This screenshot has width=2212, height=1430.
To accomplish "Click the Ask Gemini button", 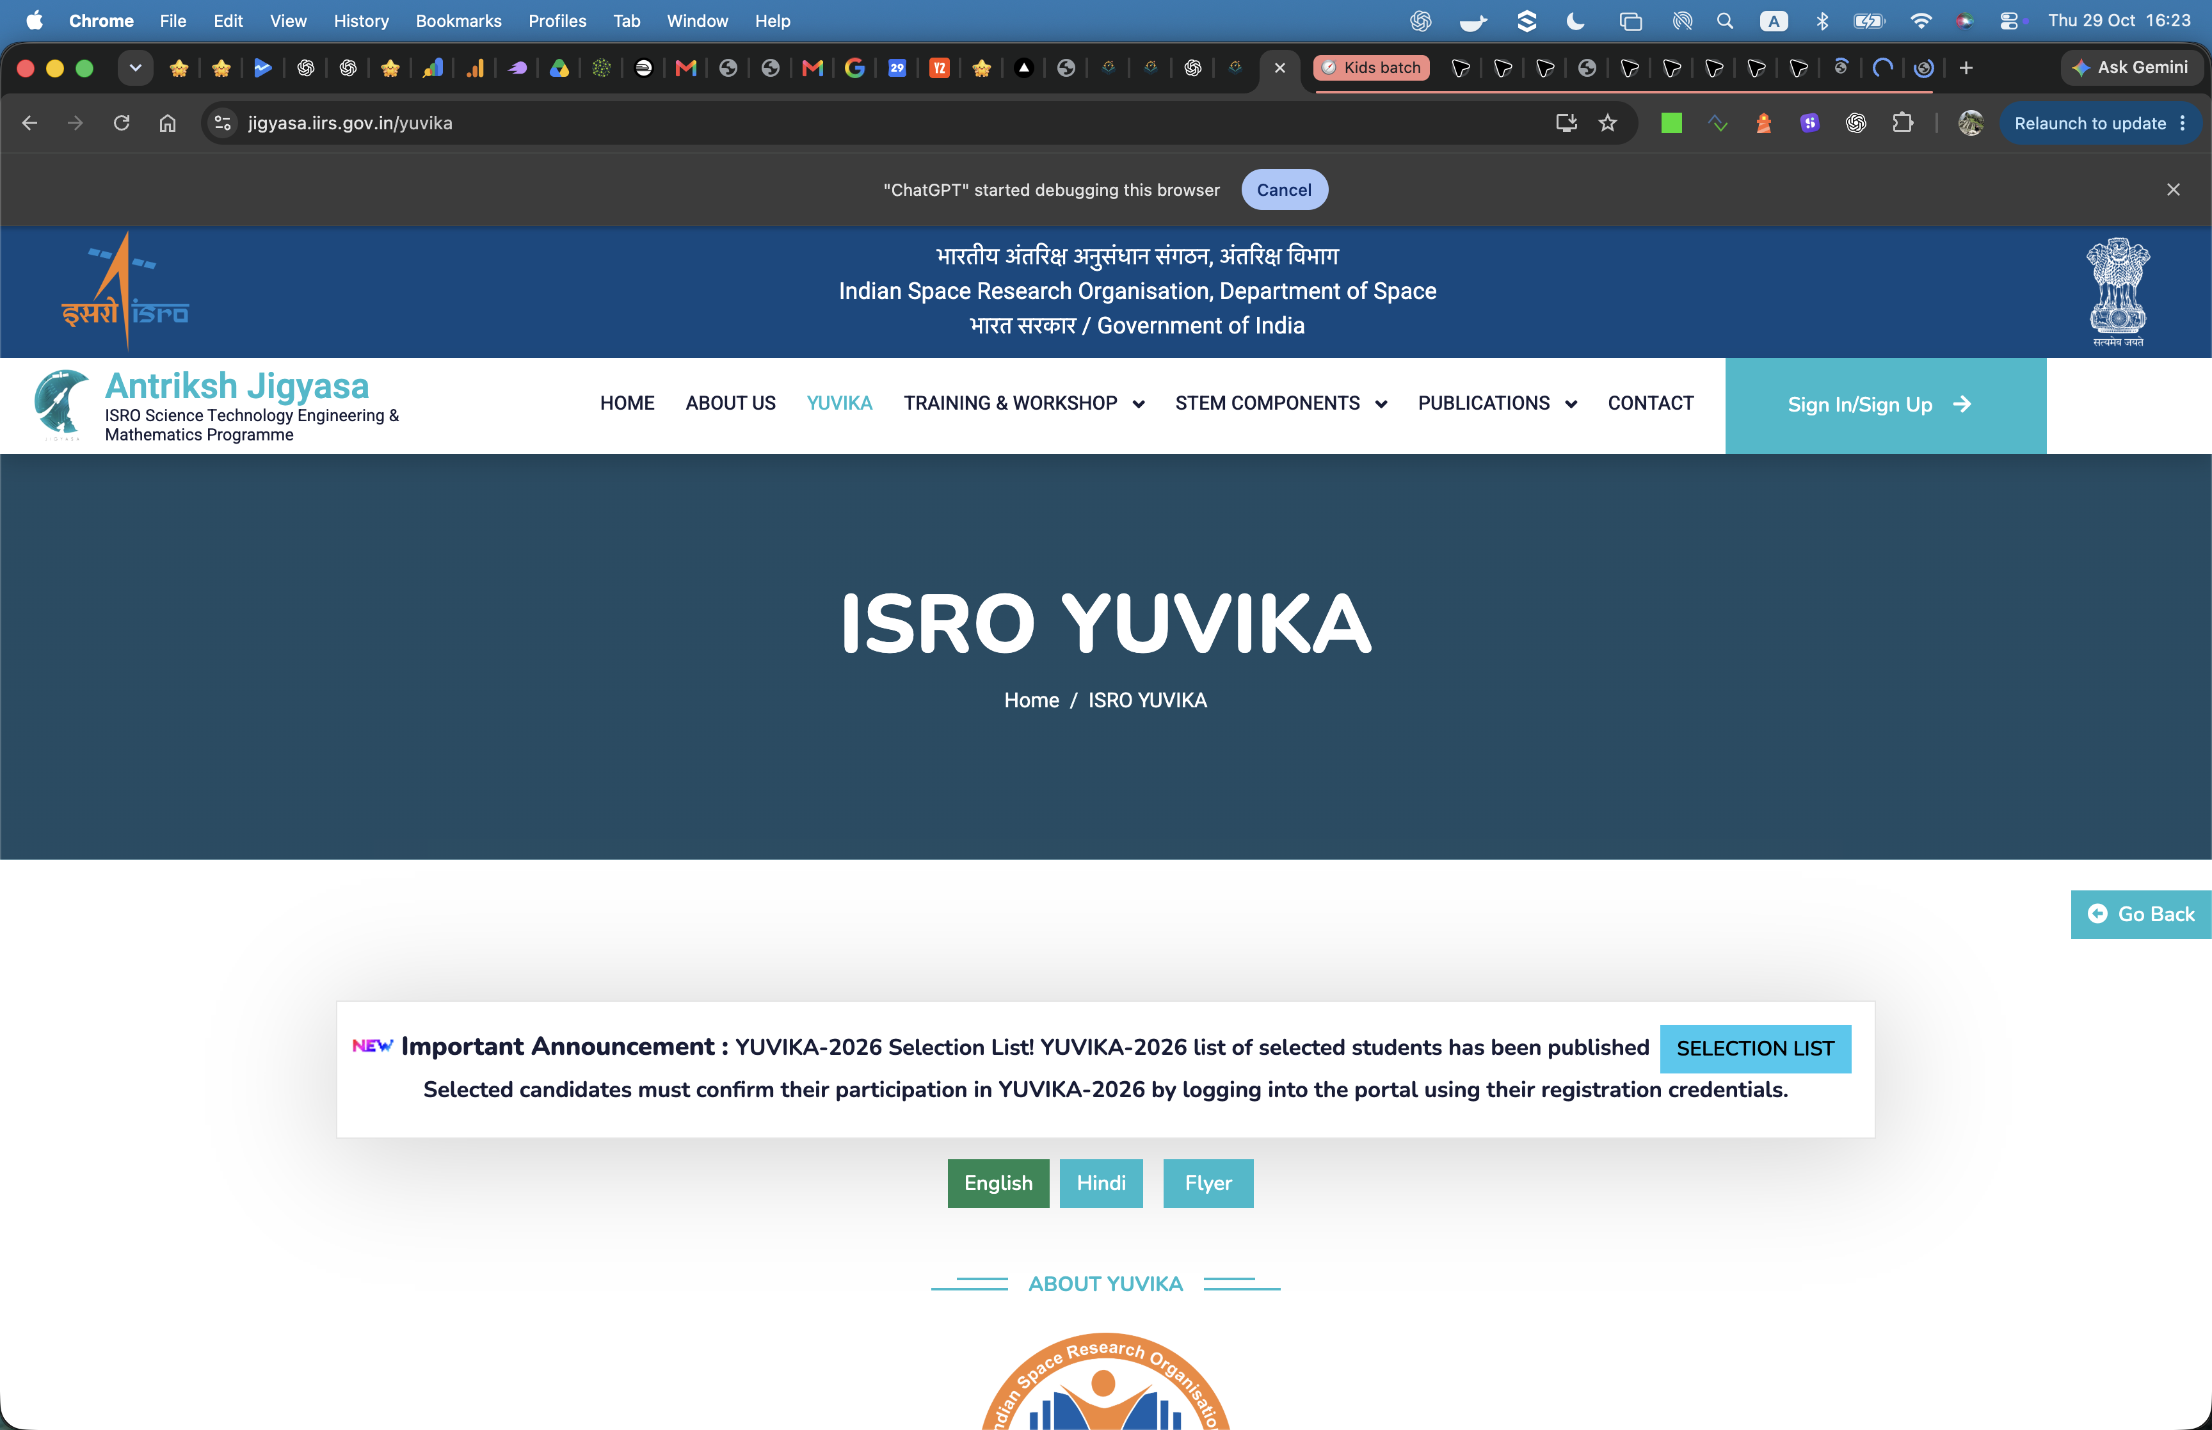I will click(x=2131, y=68).
